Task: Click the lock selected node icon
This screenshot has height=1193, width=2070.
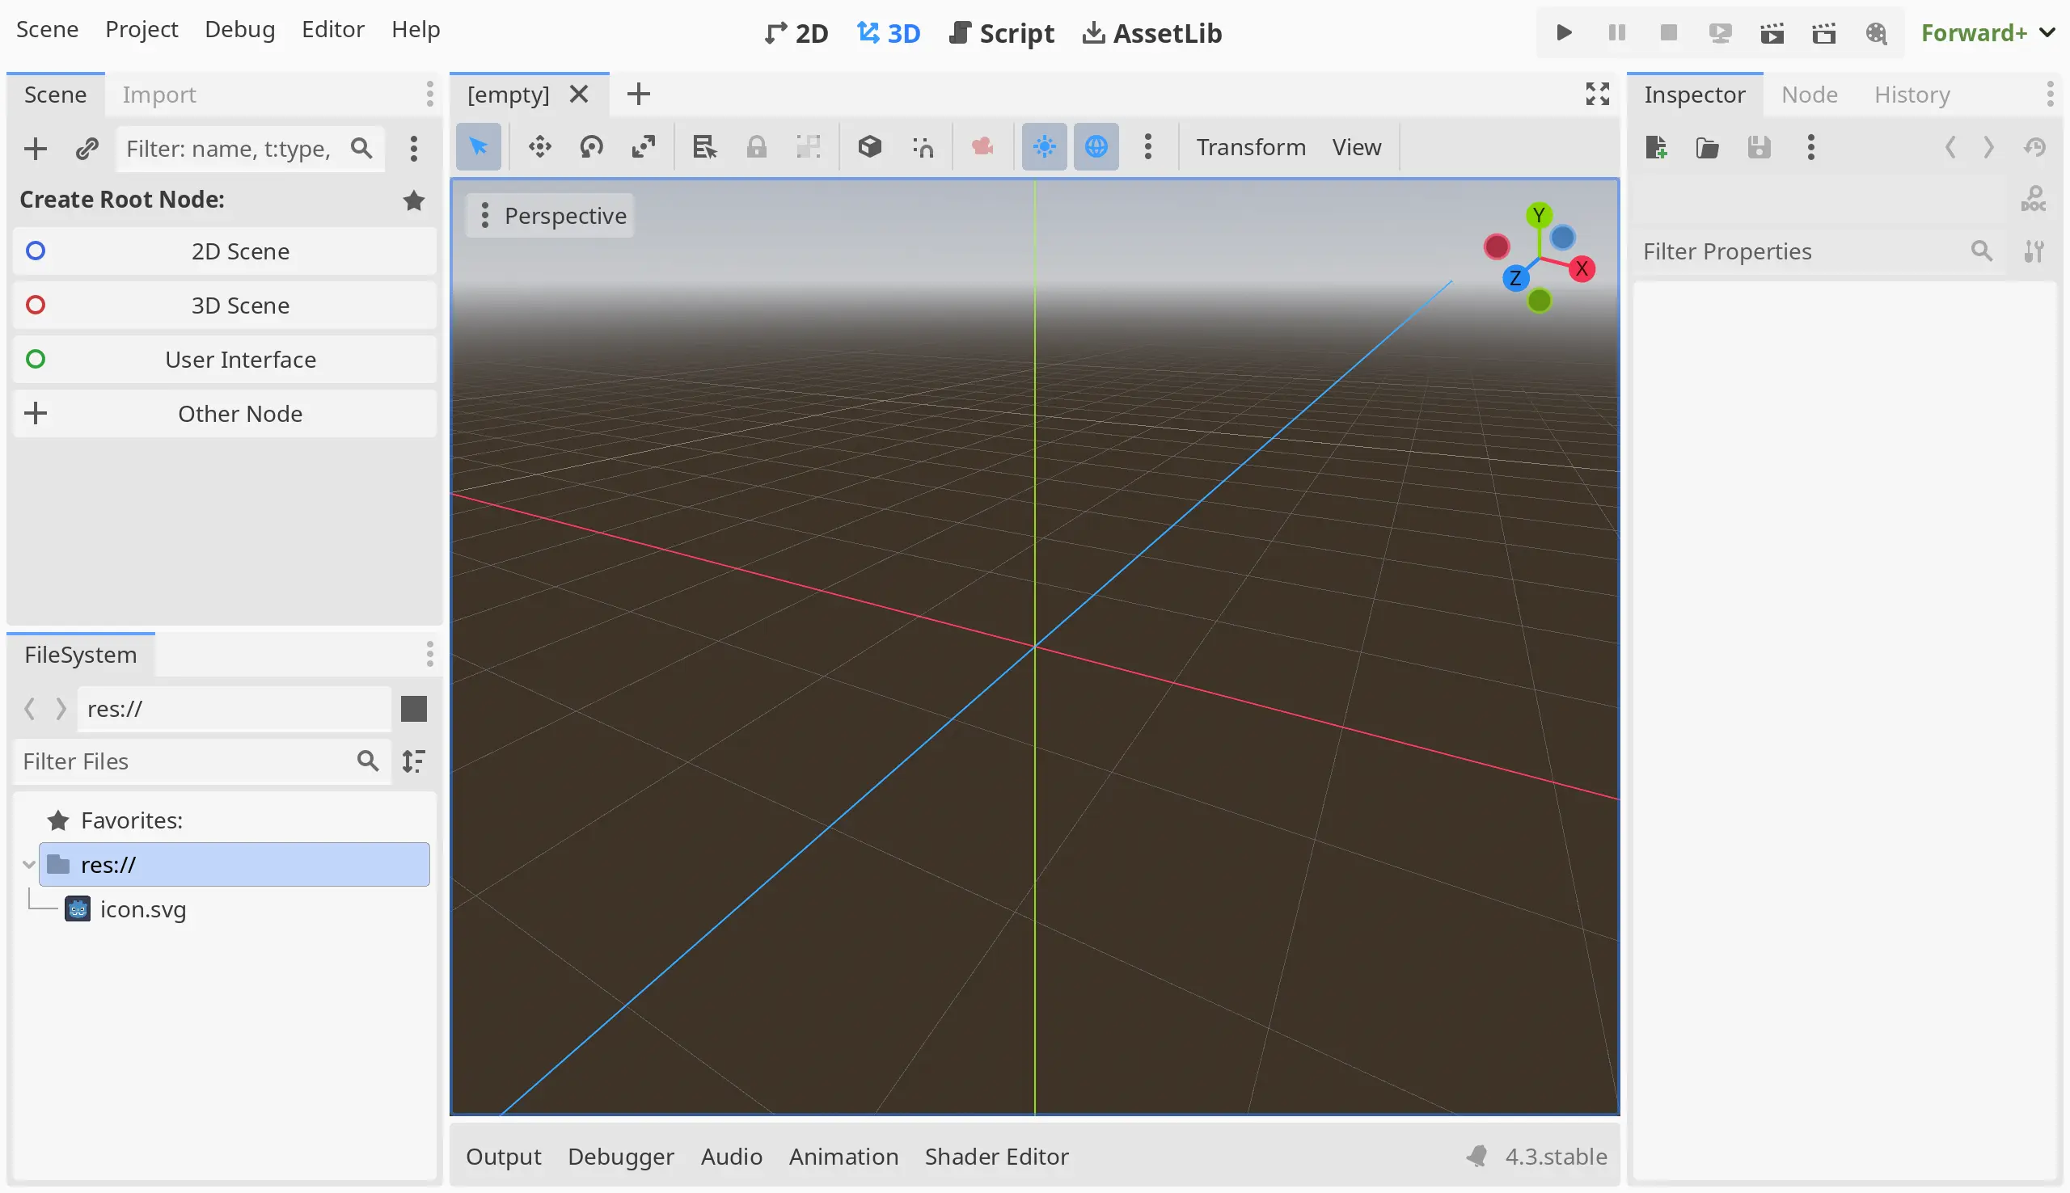Action: (x=756, y=146)
